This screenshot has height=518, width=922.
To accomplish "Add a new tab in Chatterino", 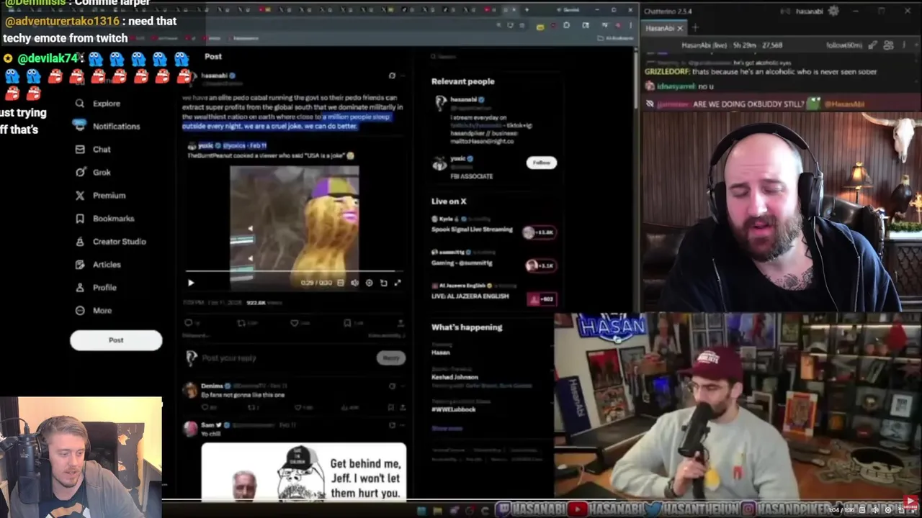I will [x=695, y=28].
